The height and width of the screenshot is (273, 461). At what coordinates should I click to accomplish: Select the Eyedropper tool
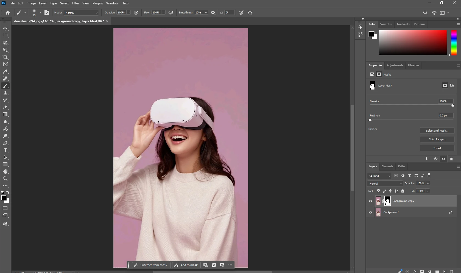5,71
